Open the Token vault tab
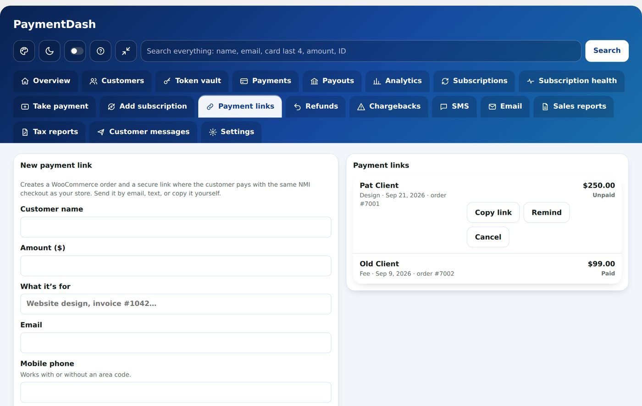Screen dimensions: 642x406 tap(192, 81)
